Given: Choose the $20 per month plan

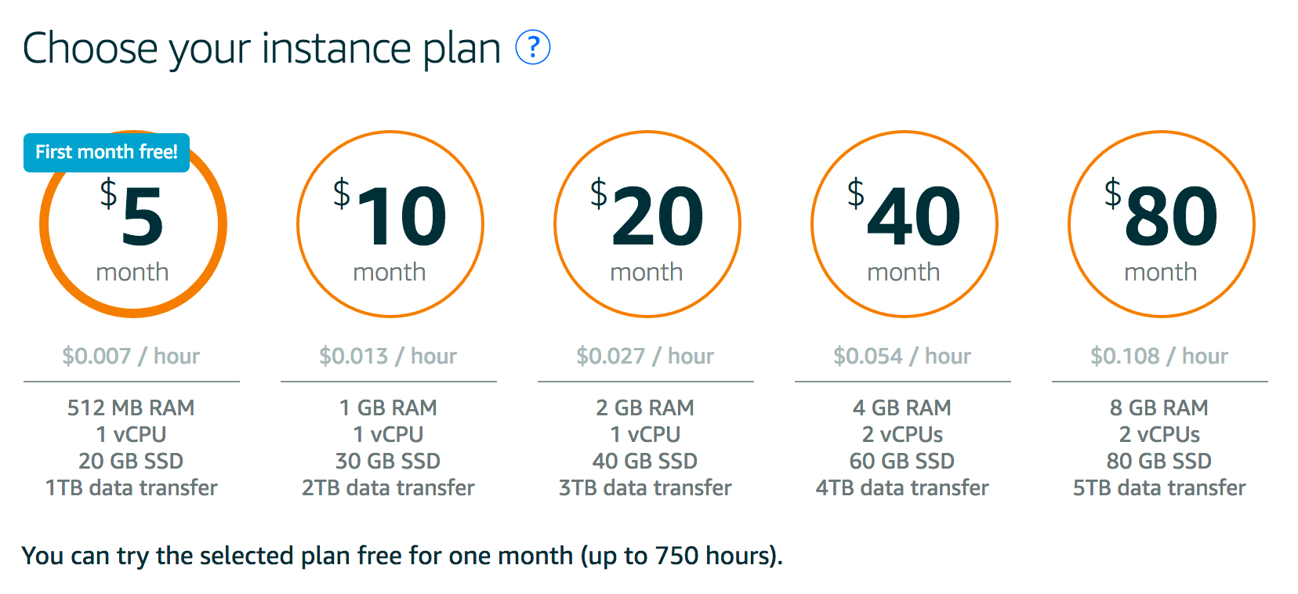Looking at the screenshot, I should pos(647,224).
